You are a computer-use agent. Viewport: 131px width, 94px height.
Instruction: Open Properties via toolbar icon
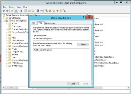(26, 11)
